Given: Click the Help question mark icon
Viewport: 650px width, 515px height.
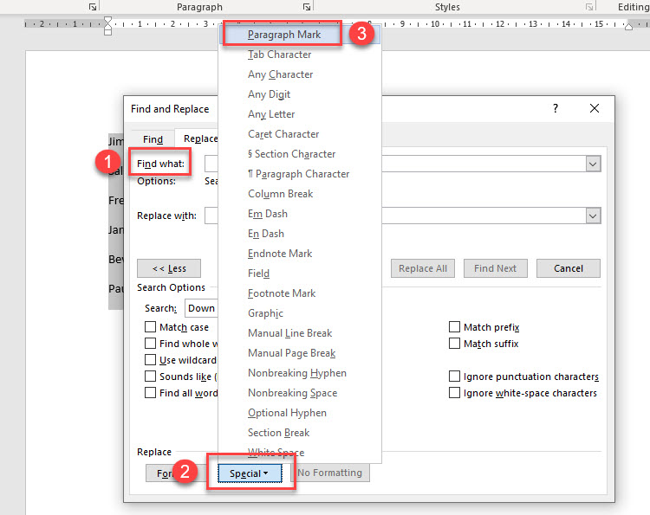Looking at the screenshot, I should (x=556, y=109).
